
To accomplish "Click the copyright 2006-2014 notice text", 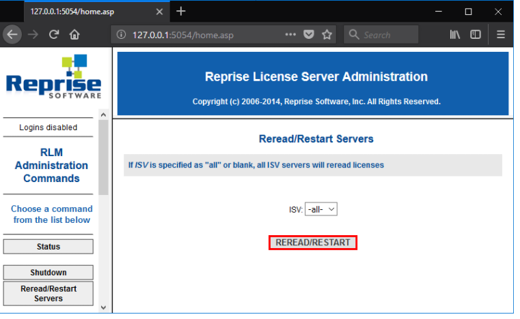I will [316, 102].
